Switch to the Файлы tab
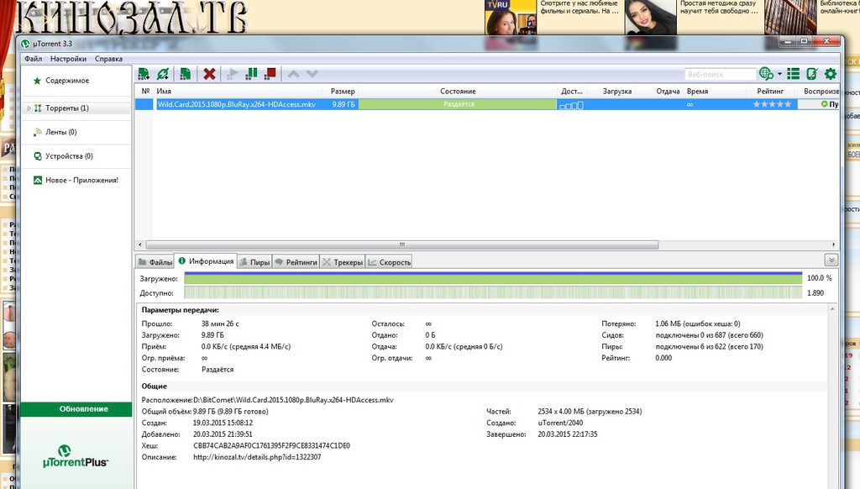860x489 pixels. (x=155, y=262)
